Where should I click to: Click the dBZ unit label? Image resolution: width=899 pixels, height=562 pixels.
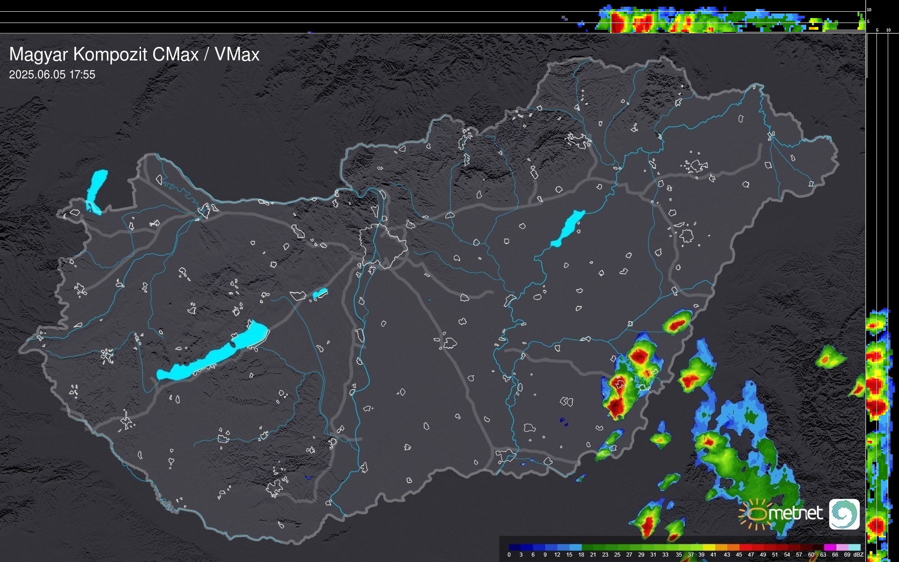pos(858,555)
